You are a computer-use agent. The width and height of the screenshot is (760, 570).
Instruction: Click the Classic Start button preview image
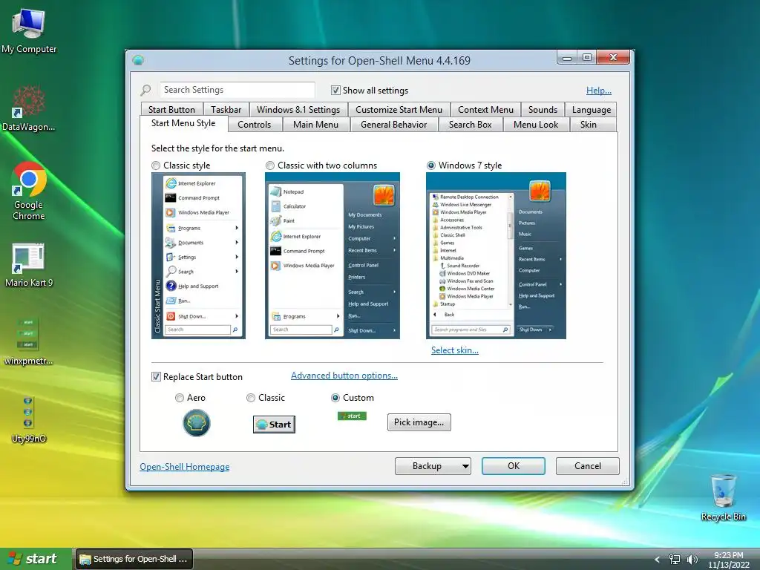[x=274, y=425]
